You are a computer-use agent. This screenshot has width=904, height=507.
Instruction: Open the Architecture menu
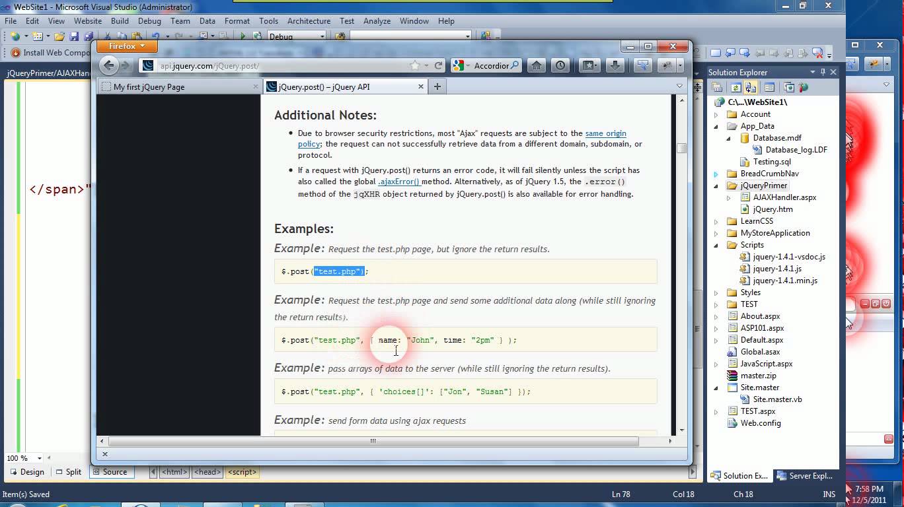pos(309,21)
